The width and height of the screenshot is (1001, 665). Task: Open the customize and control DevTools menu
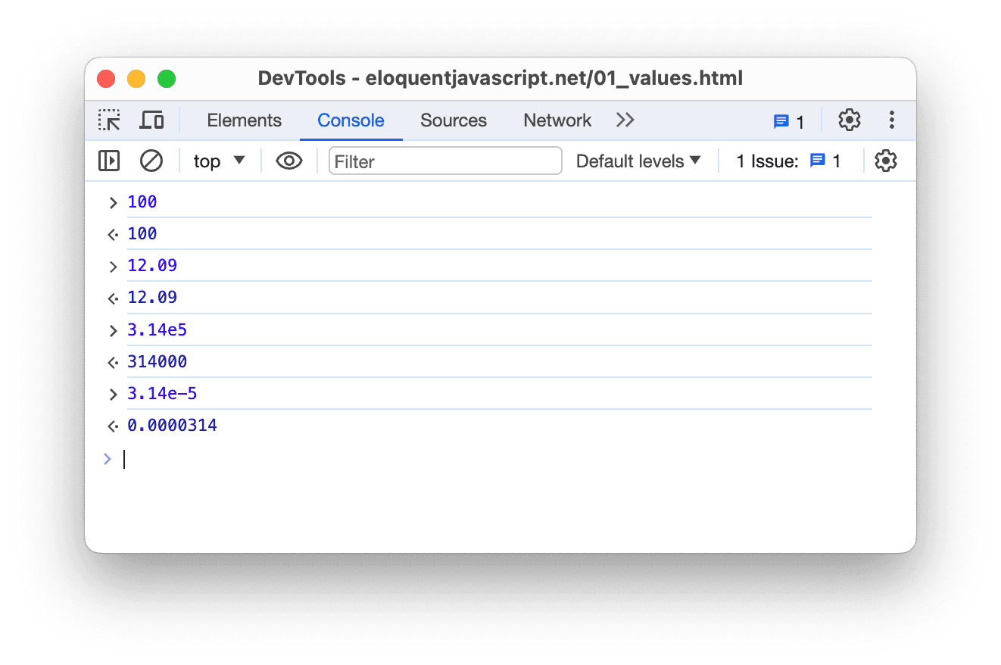(x=892, y=120)
